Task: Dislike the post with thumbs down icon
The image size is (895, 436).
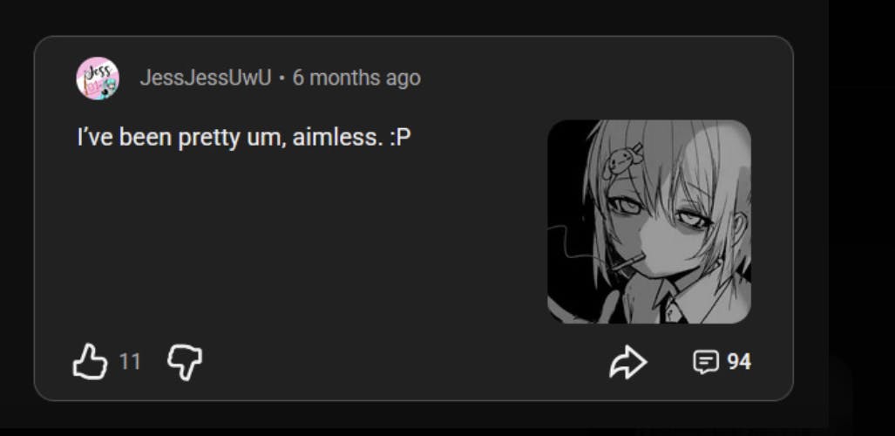Action: [185, 362]
